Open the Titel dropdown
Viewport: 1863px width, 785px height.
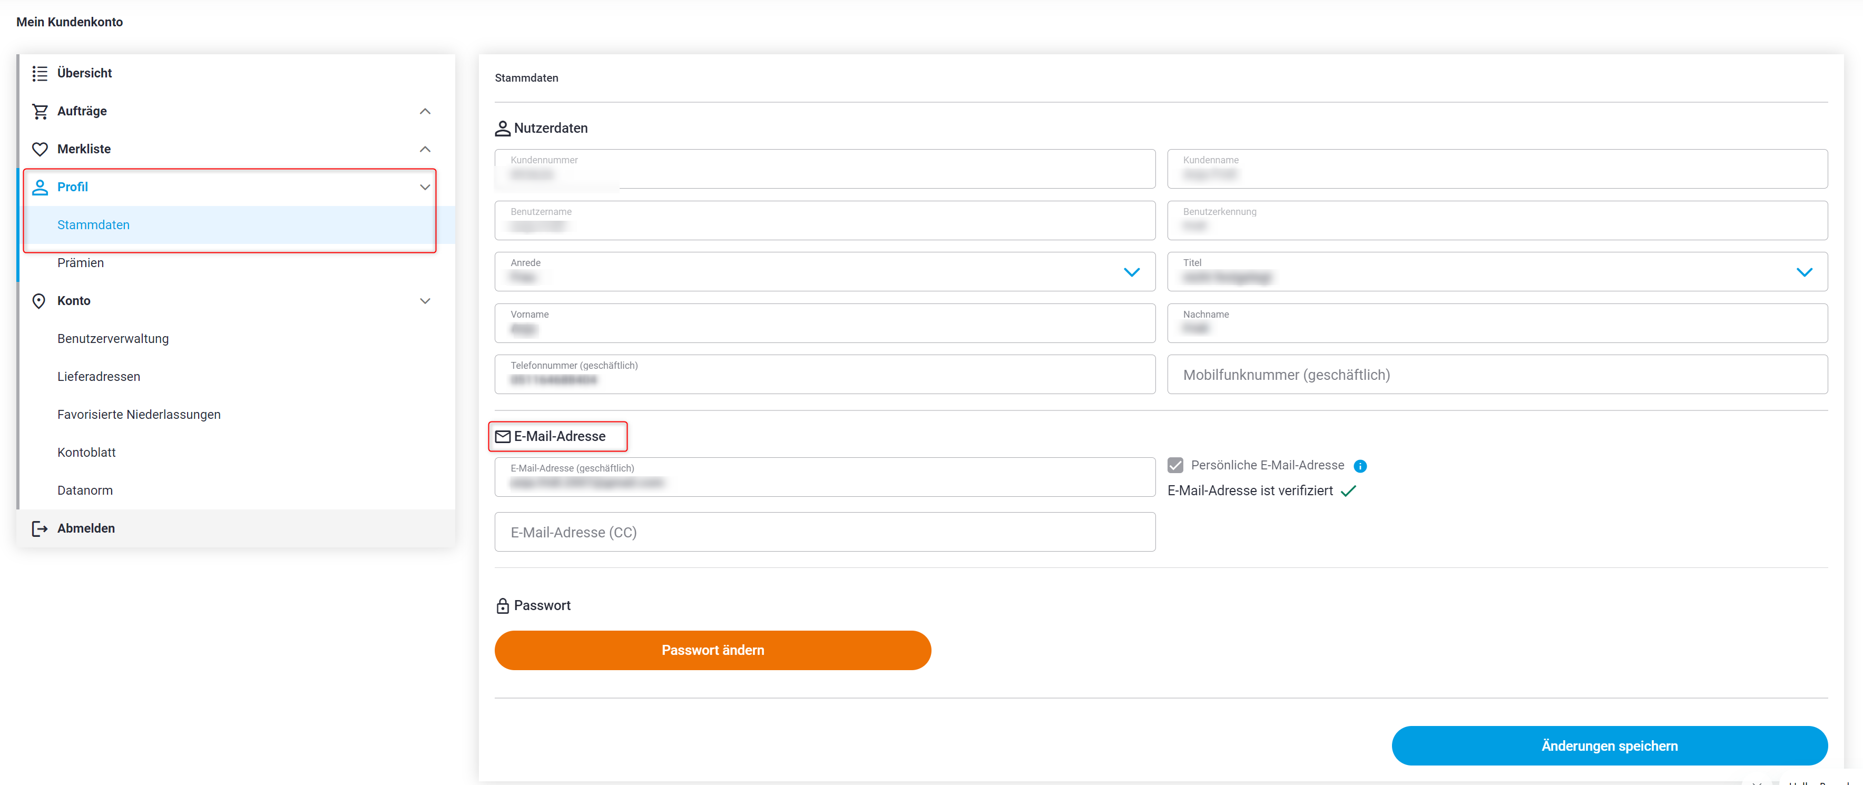[1805, 272]
